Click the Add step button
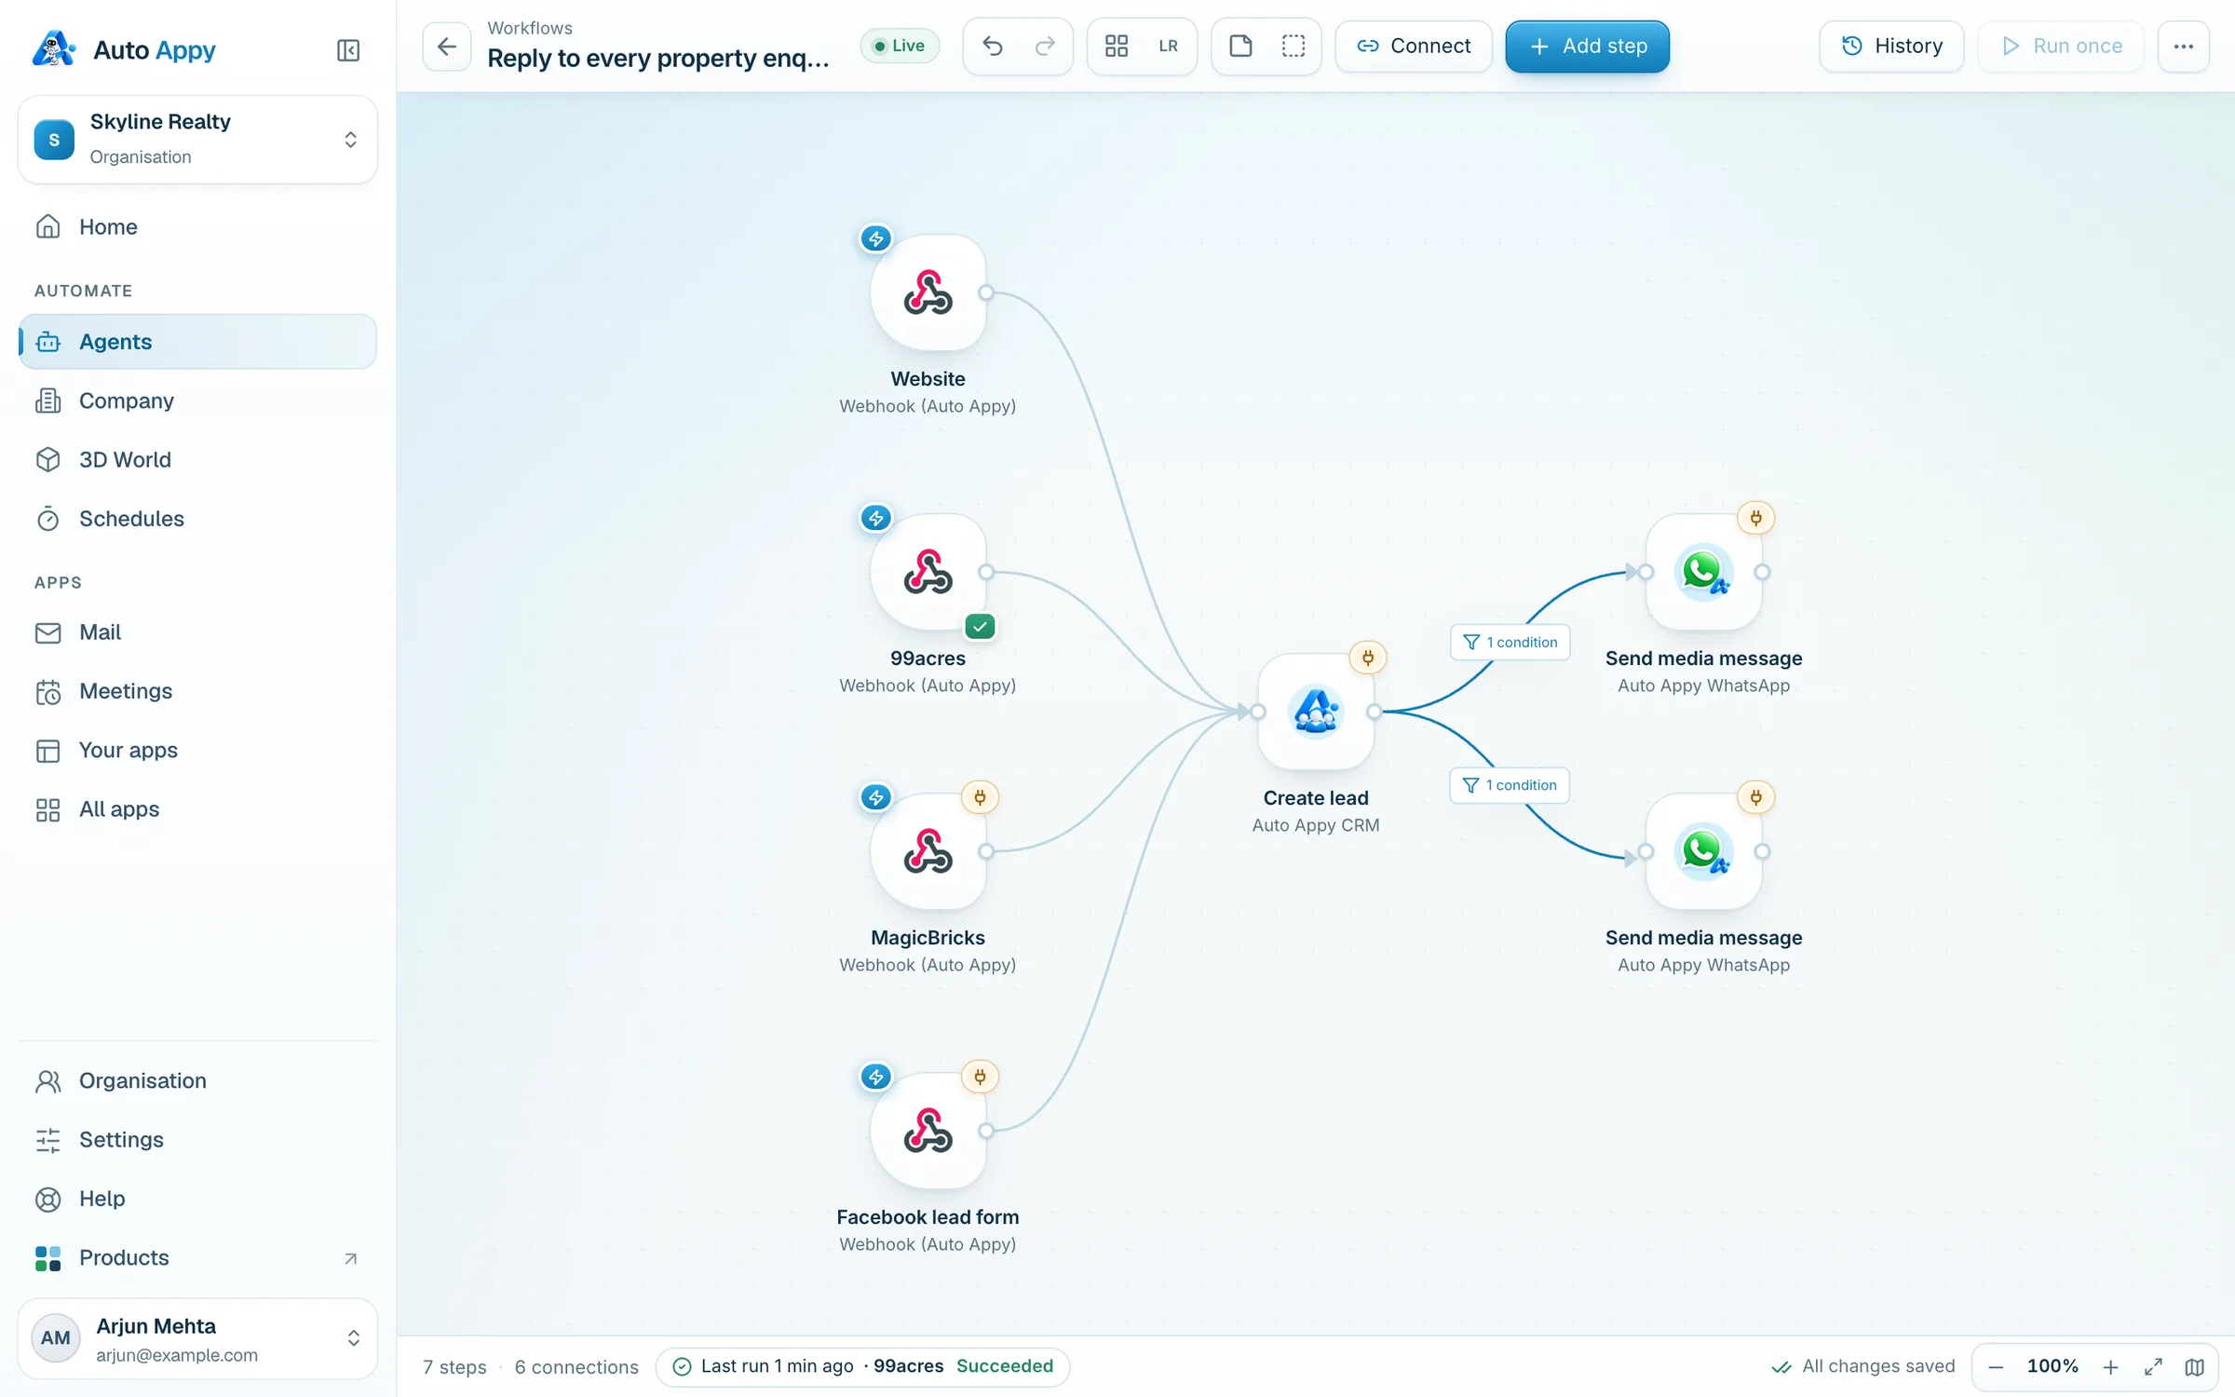2235x1397 pixels. (x=1588, y=46)
